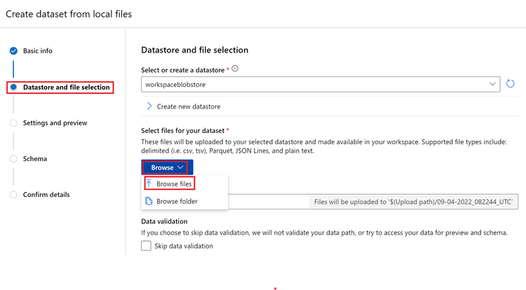Jump to Schema step label

pyautogui.click(x=35, y=159)
